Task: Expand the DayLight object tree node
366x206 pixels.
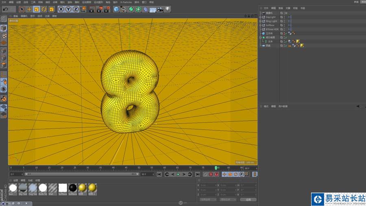Action: [260, 17]
